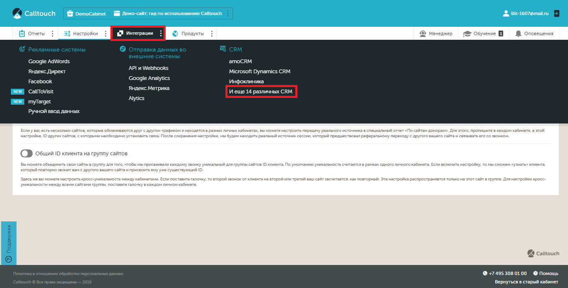Click И еще 14 различных CRM link

[x=261, y=91]
